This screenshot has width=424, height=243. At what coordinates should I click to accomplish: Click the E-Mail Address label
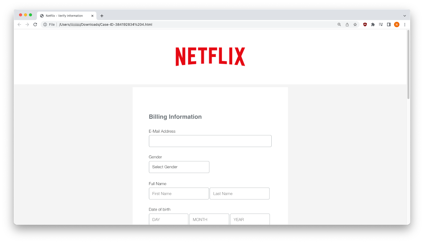coord(162,131)
